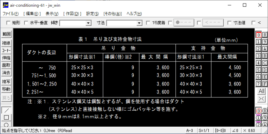Image resolution: width=268 pixels, height=134 pixels.
Task: Select layer B button
Action: click(x=265, y=56)
